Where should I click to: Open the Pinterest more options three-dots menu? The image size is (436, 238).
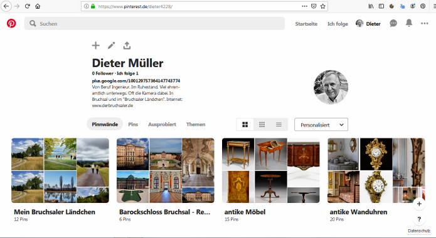(424, 23)
